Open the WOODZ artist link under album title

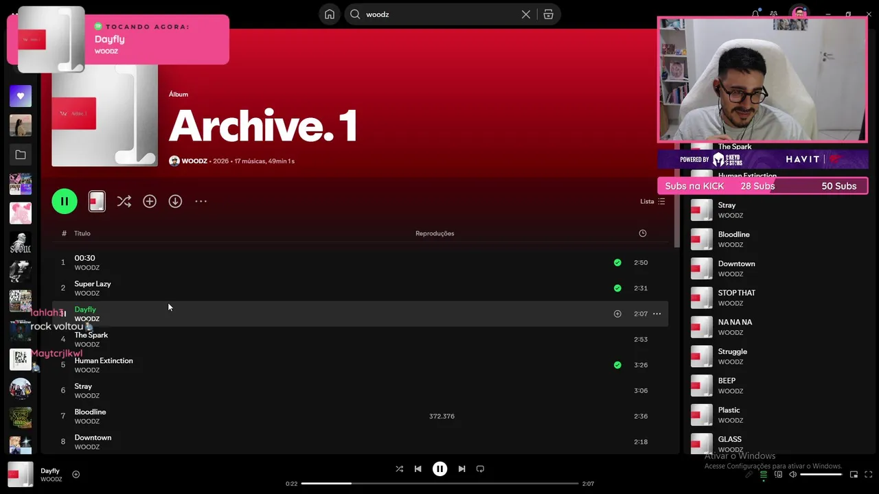pyautogui.click(x=194, y=161)
